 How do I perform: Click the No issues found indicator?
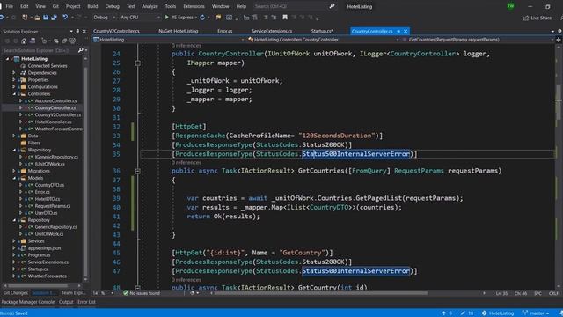tap(142, 293)
